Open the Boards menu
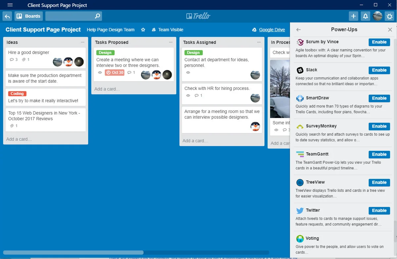The width and height of the screenshot is (397, 259). [28, 16]
